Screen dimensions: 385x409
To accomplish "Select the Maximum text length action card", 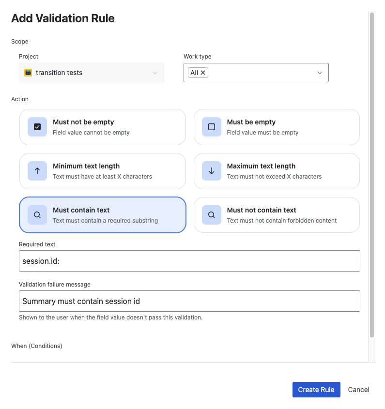I will click(x=276, y=171).
